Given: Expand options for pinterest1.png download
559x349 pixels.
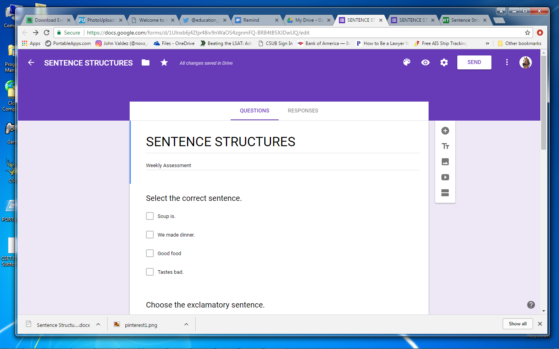Looking at the screenshot, I should [186, 325].
